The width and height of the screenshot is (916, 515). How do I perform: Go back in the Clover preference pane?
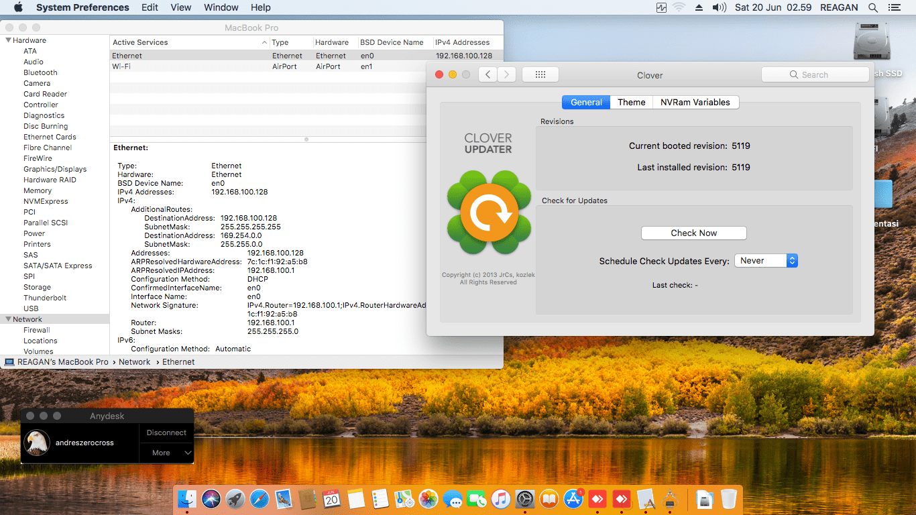tap(488, 74)
